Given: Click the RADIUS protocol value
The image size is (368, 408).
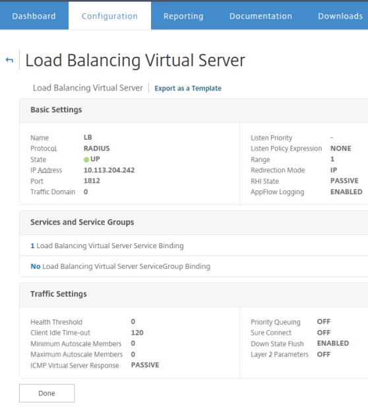Looking at the screenshot, I should pyautogui.click(x=97, y=149).
